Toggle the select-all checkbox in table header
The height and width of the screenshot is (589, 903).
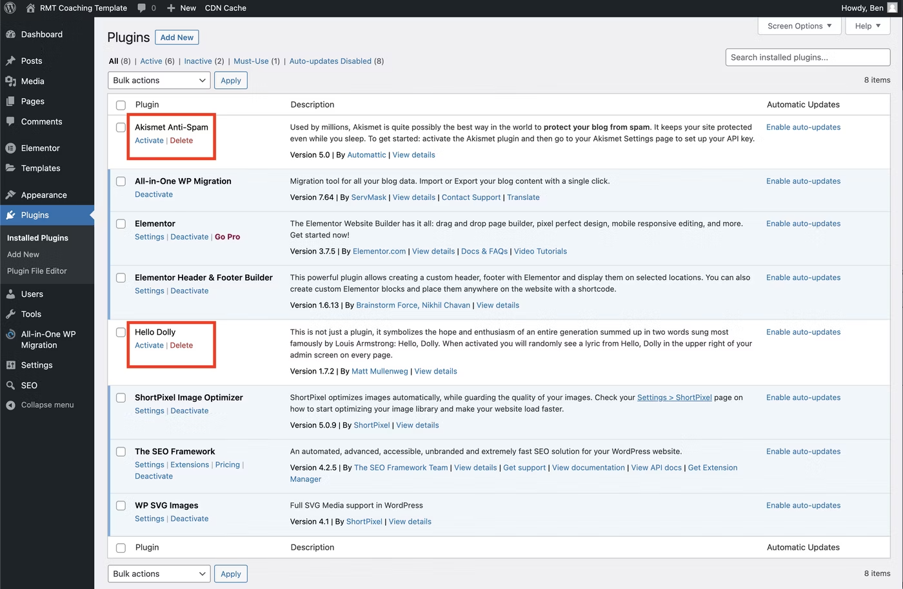(x=121, y=105)
